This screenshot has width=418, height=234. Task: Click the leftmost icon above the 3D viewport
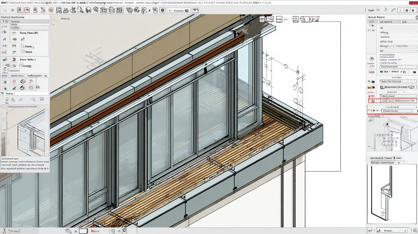coord(262,19)
